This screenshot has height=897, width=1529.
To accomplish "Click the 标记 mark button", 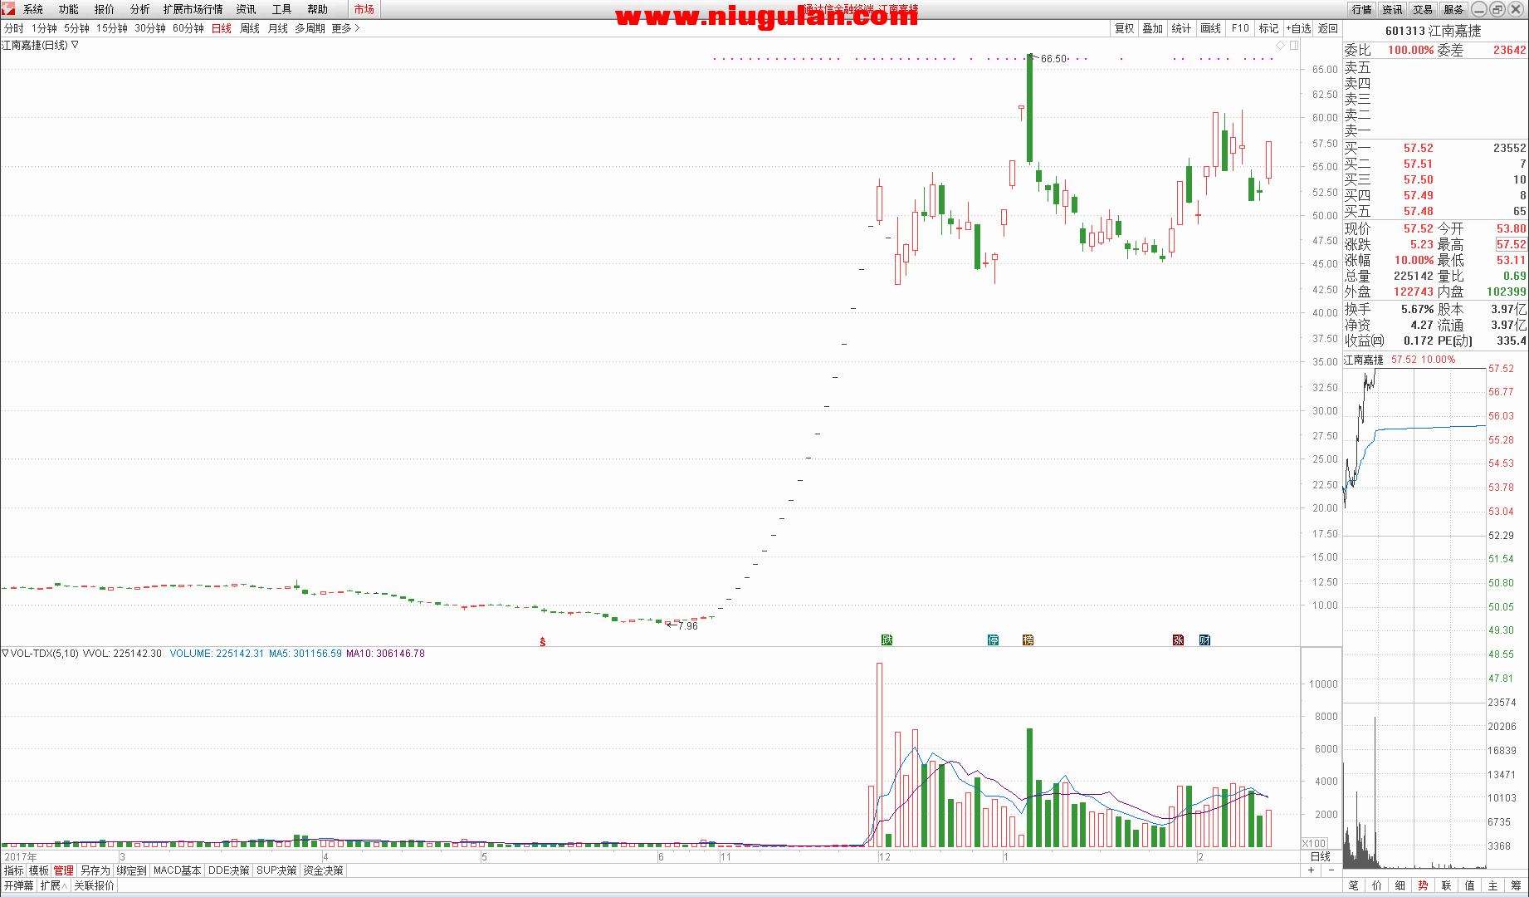I will [1268, 28].
